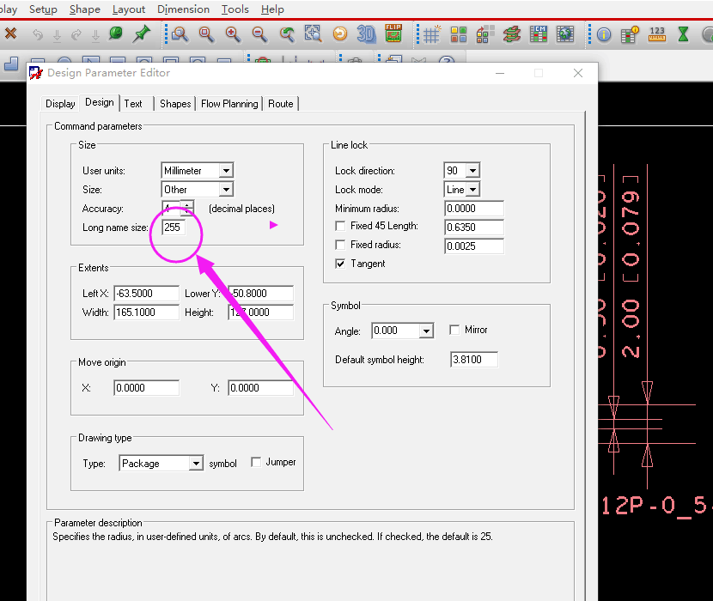Screen dimensions: 713x601
Task: Click the red X delete icon
Action: pyautogui.click(x=10, y=34)
